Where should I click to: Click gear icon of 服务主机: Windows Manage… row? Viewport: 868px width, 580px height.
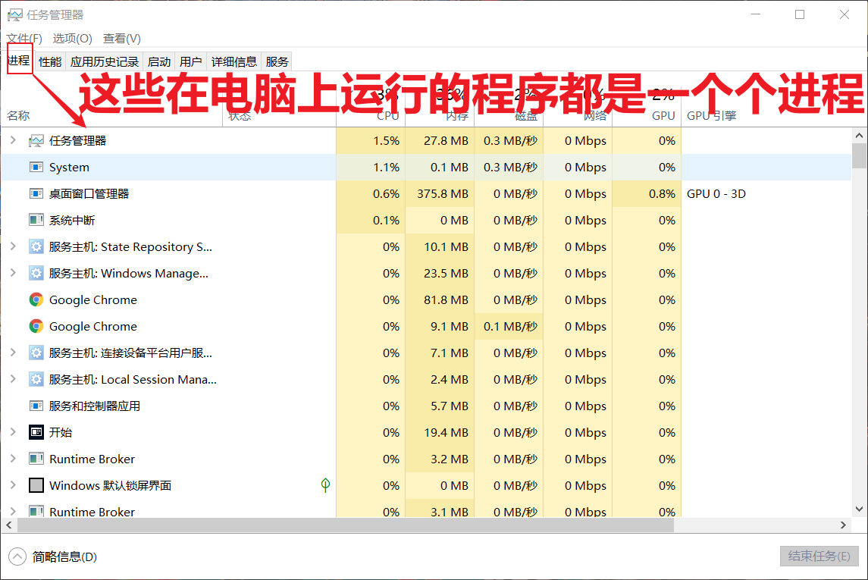(36, 274)
